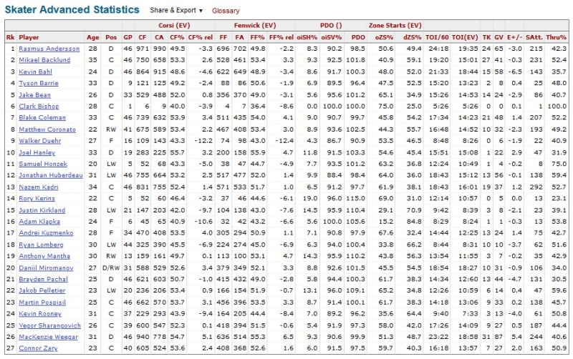The height and width of the screenshot is (359, 573).
Task: Sort table by the Rk column header
Action: pyautogui.click(x=10, y=37)
